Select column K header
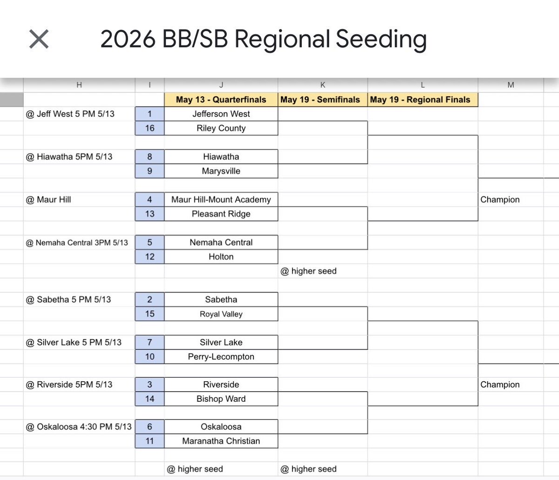Screen dimensions: 559x480 [x=322, y=85]
